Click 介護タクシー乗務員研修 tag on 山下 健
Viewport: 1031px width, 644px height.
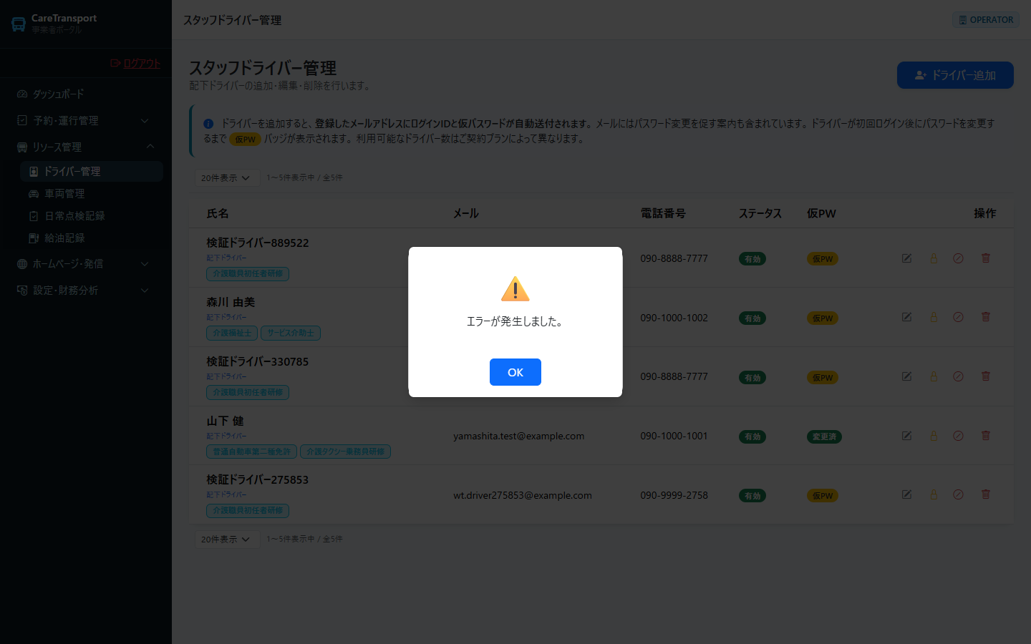(345, 452)
